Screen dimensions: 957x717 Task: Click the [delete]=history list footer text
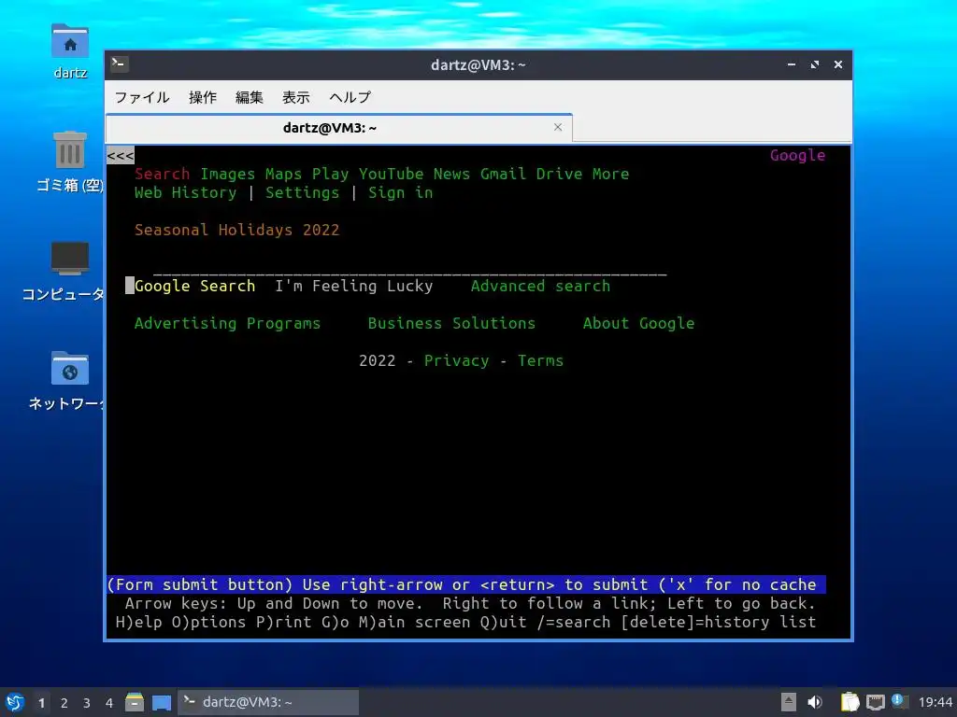(719, 623)
